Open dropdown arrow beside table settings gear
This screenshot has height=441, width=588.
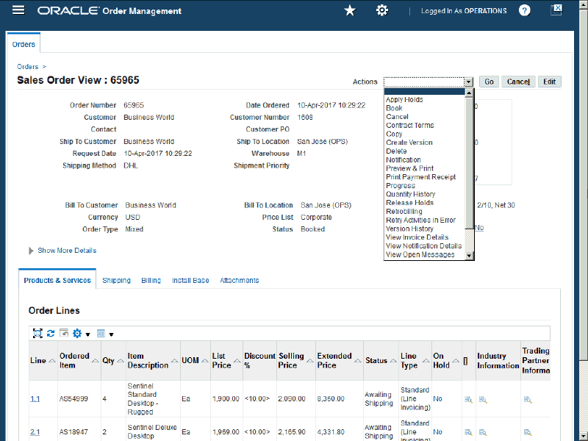click(x=87, y=334)
